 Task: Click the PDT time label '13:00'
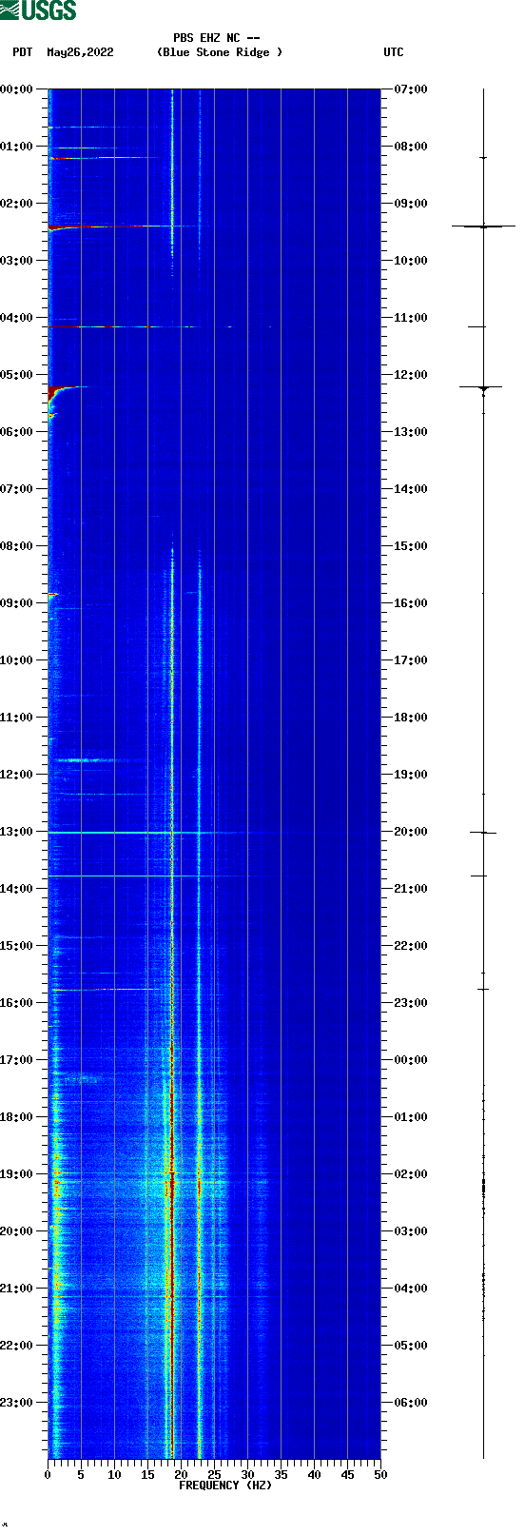click(17, 832)
